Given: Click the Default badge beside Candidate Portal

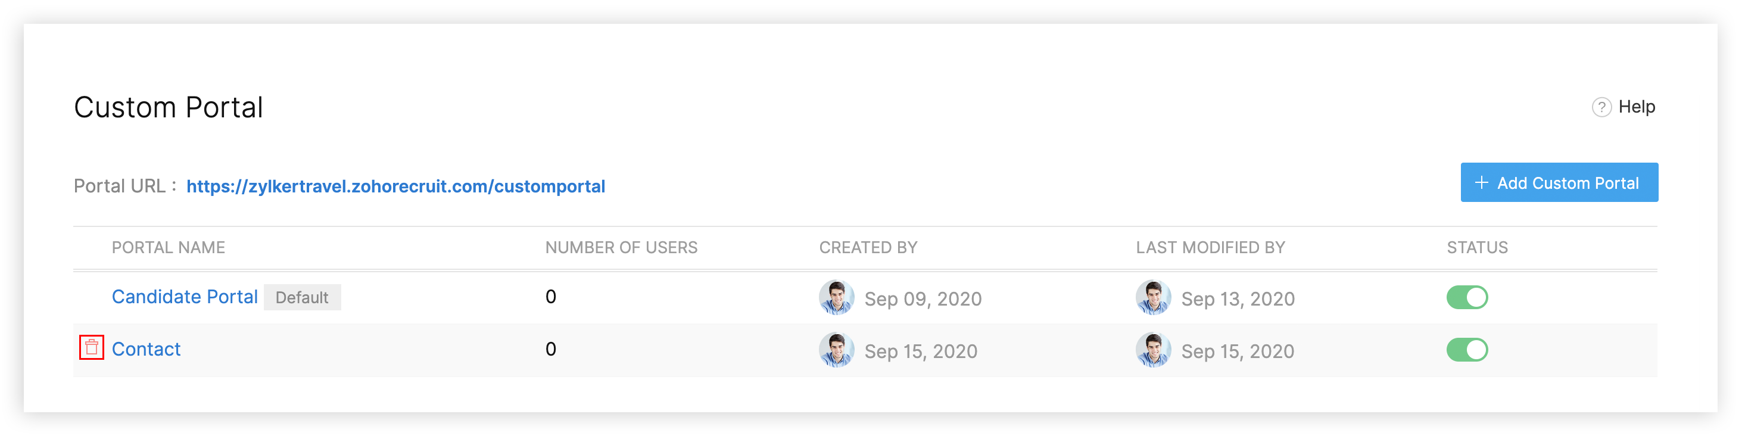Looking at the screenshot, I should click(303, 298).
